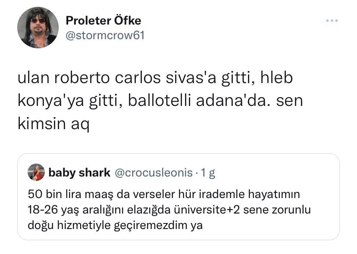Viewport: 357px width, 254px height.
Task: Click the Proleter Öfke display name
Action: point(103,20)
